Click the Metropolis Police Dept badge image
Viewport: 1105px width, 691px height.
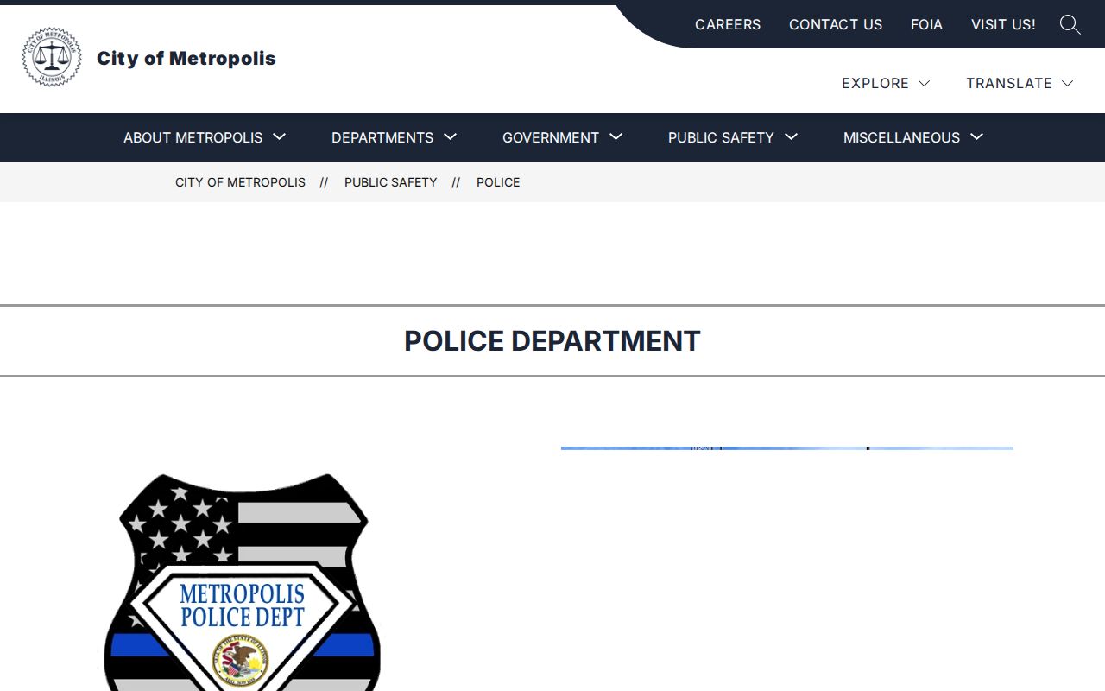click(x=242, y=582)
